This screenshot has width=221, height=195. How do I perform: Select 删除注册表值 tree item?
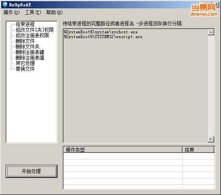coord(30,58)
